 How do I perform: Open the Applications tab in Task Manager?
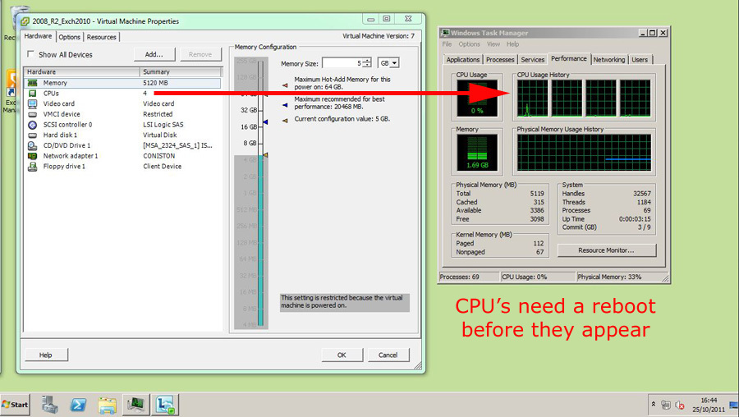coord(463,60)
